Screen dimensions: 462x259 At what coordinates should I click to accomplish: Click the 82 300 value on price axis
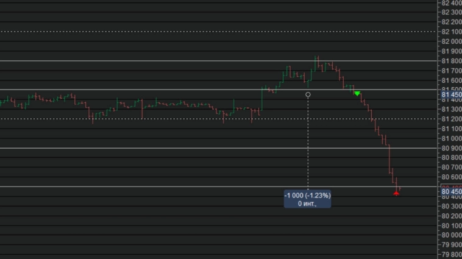[x=452, y=12]
